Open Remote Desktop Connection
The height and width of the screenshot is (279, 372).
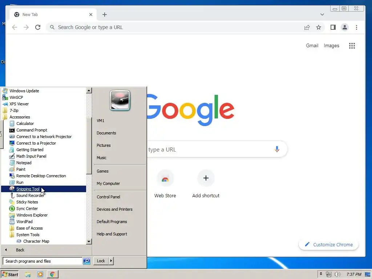(x=41, y=176)
